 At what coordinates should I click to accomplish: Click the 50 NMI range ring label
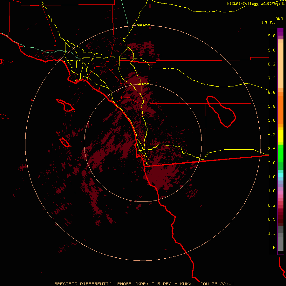(143, 84)
